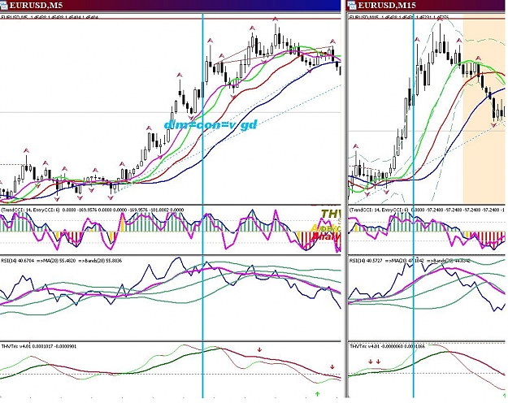Click the RSI(14) 40.5727 label in M15
Image resolution: width=508 pixels, height=403 pixels.
pyautogui.click(x=366, y=261)
